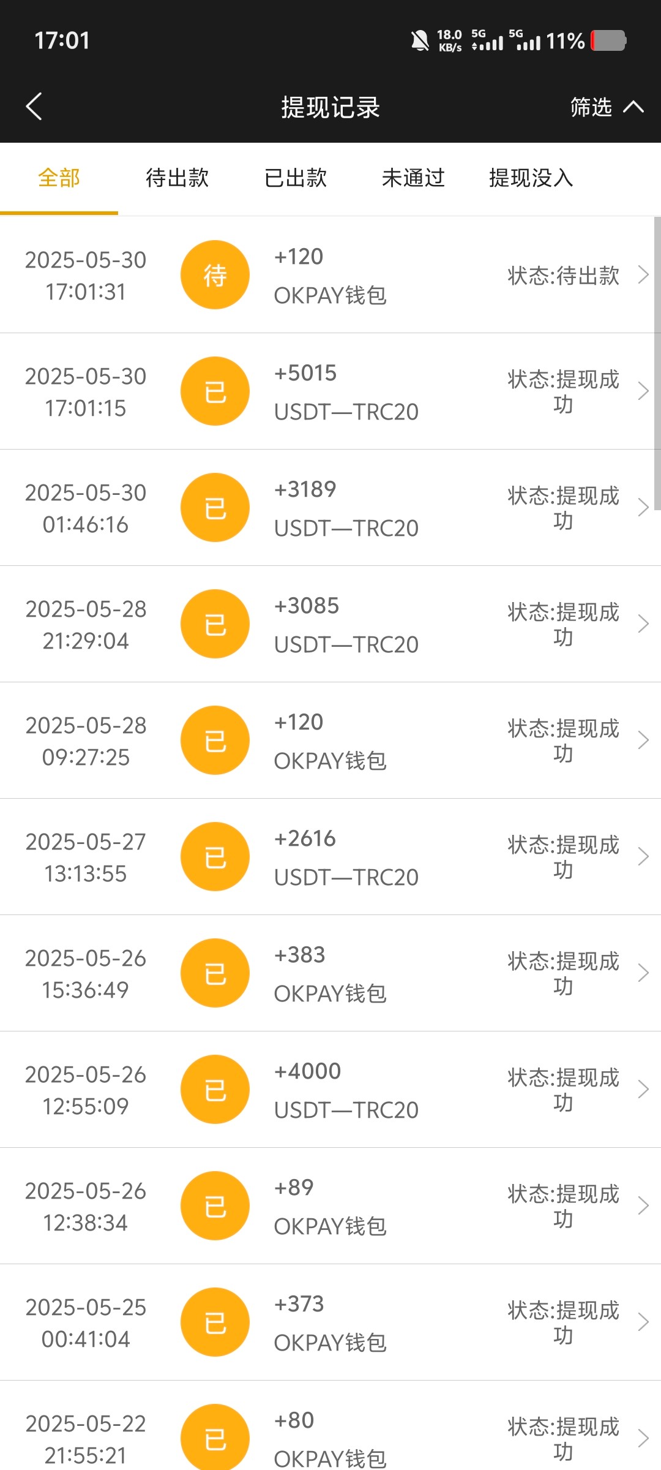Open the +80 OKPAY钱包 record
The image size is (661, 1470).
[330, 1436]
